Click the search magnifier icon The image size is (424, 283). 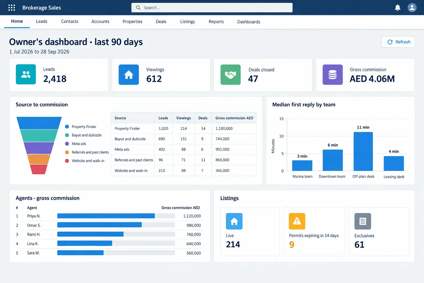click(138, 8)
